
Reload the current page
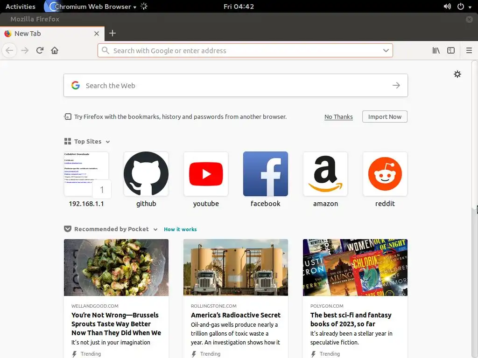(40, 50)
